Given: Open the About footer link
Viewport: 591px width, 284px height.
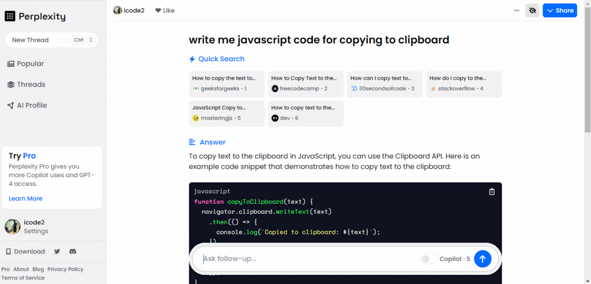Looking at the screenshot, I should [21, 270].
